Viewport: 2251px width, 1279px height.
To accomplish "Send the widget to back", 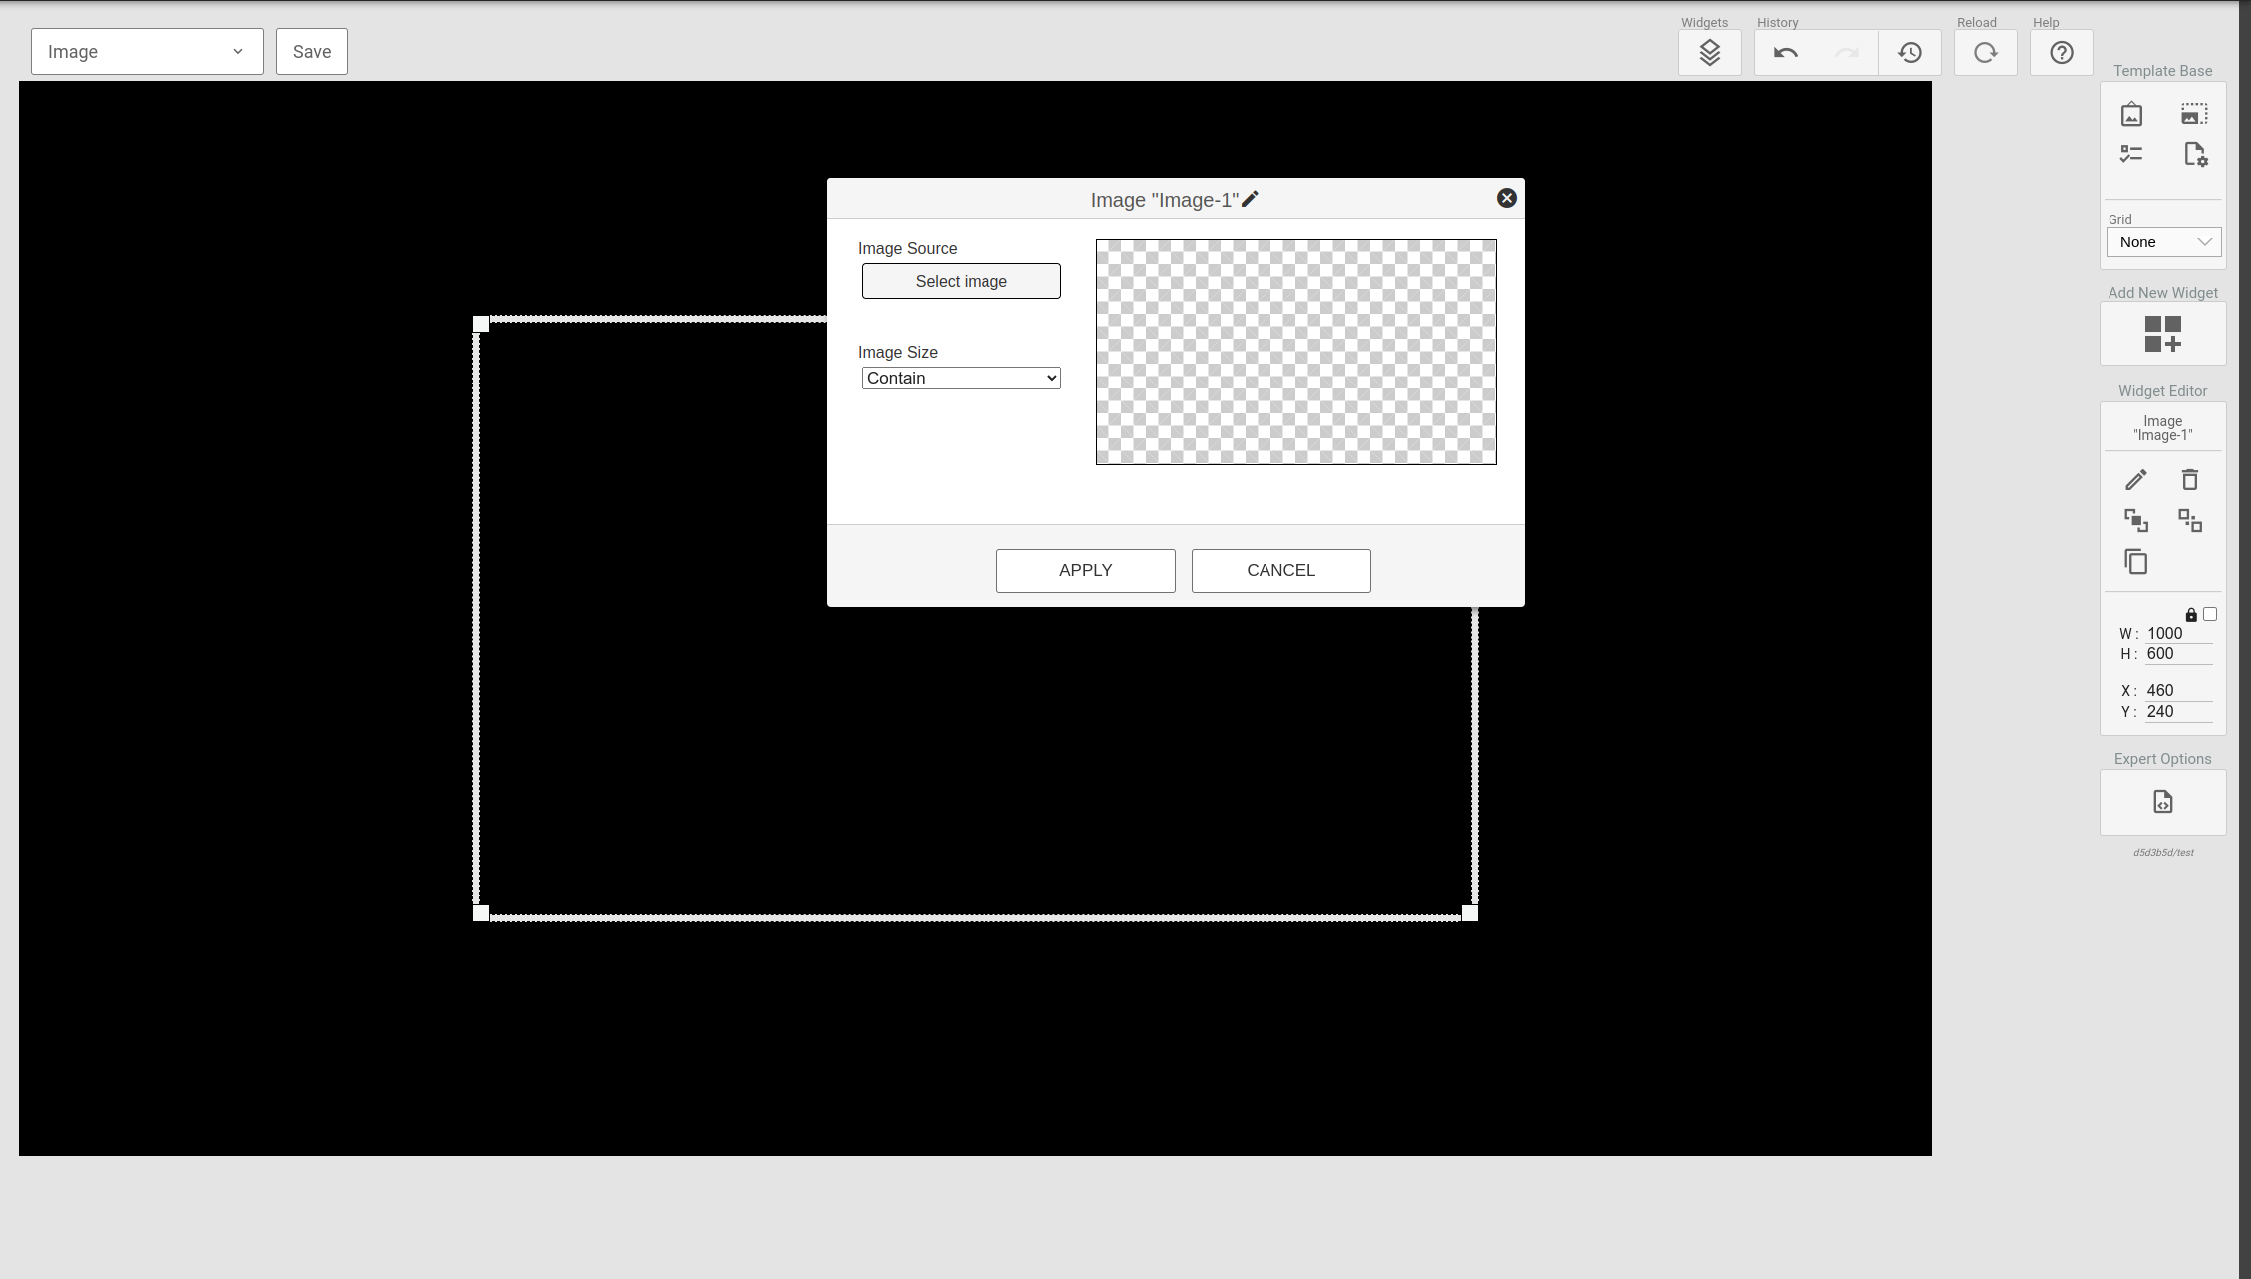I will (2189, 520).
